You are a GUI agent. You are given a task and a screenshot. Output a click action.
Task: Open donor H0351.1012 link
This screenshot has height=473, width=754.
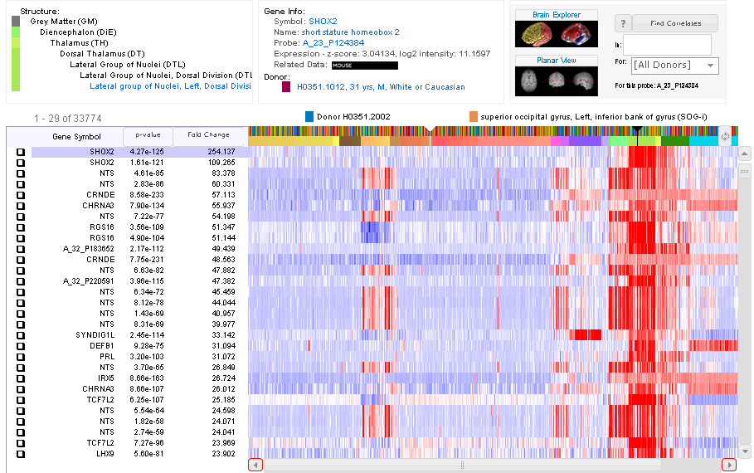[381, 87]
